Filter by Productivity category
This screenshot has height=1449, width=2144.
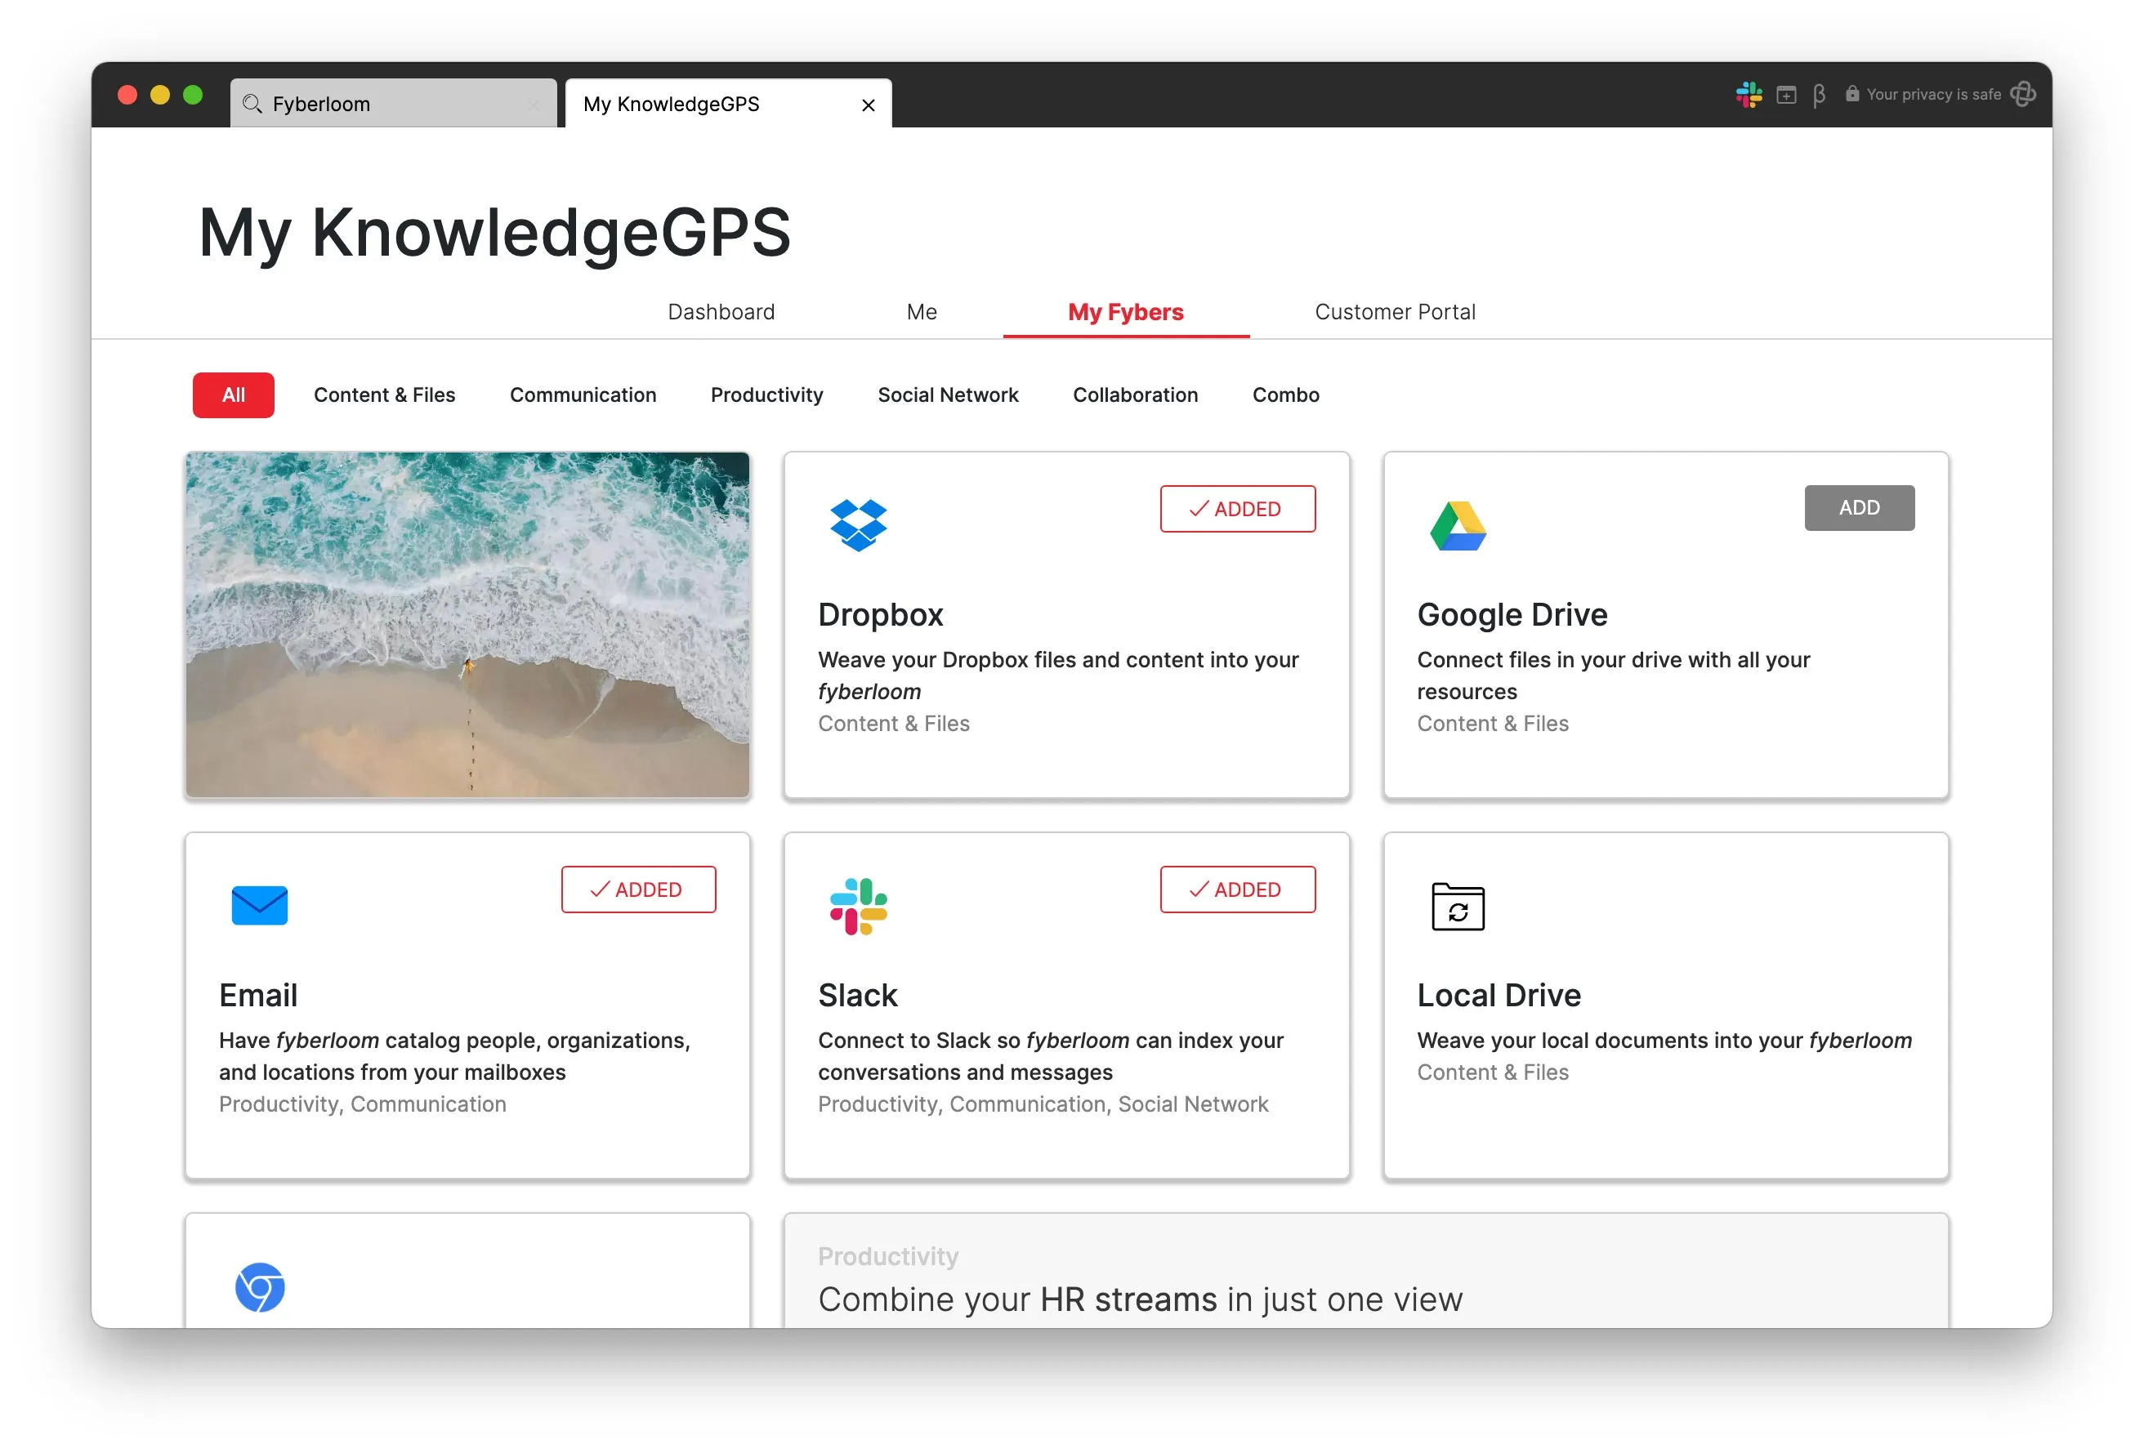tap(766, 395)
